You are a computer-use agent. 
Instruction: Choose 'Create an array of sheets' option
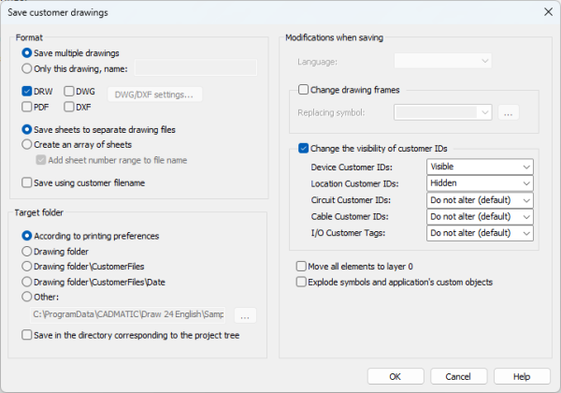point(26,144)
